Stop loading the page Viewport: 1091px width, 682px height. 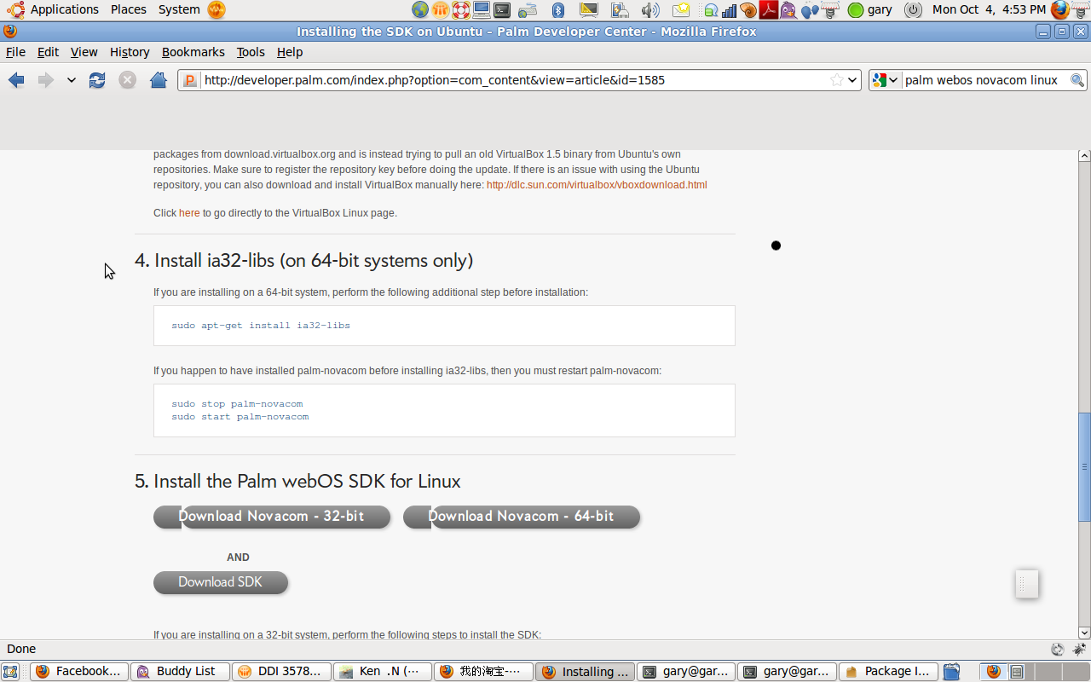127,80
